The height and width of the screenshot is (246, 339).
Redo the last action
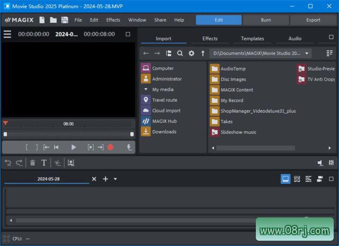19,162
